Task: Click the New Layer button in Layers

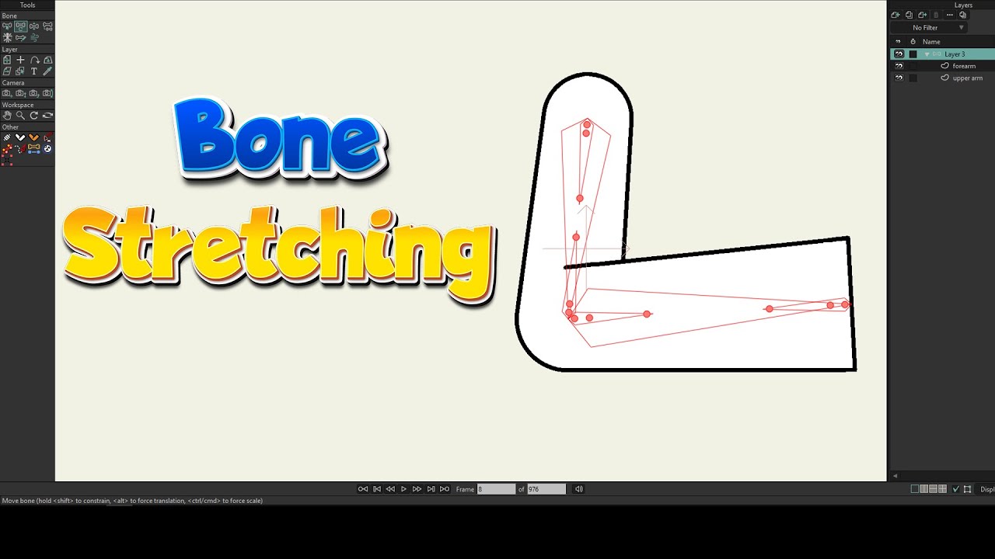Action: [895, 15]
